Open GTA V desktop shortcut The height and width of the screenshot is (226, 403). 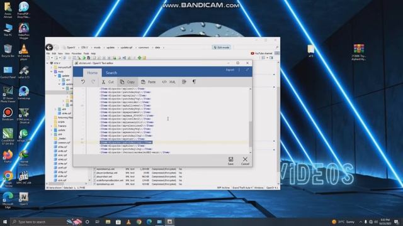point(24,116)
